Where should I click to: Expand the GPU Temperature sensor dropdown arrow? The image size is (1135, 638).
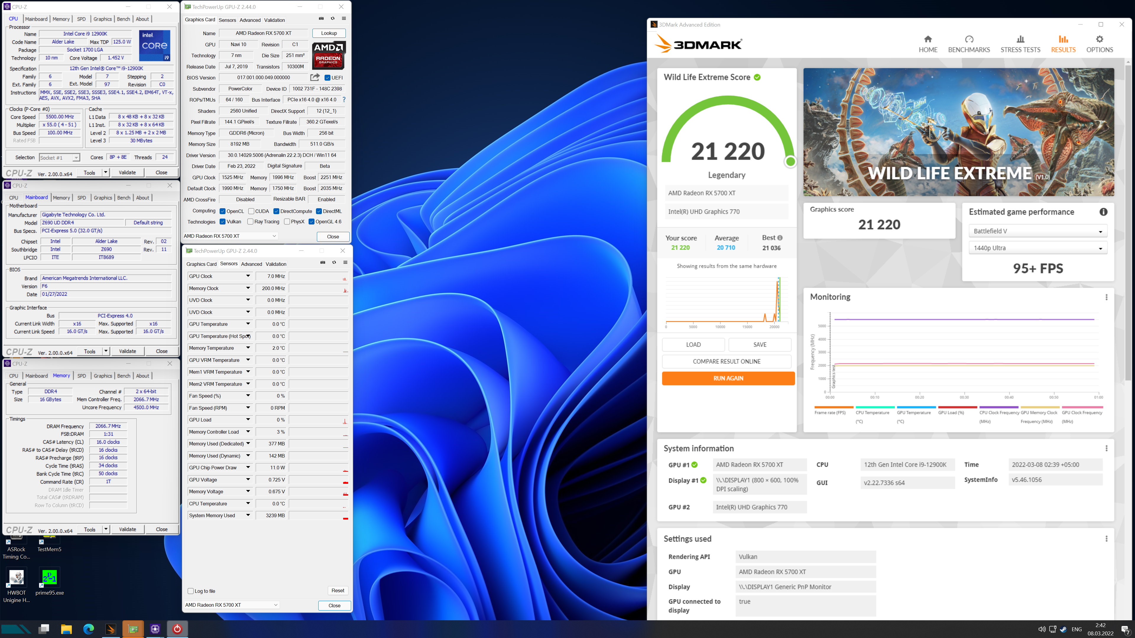coord(248,324)
